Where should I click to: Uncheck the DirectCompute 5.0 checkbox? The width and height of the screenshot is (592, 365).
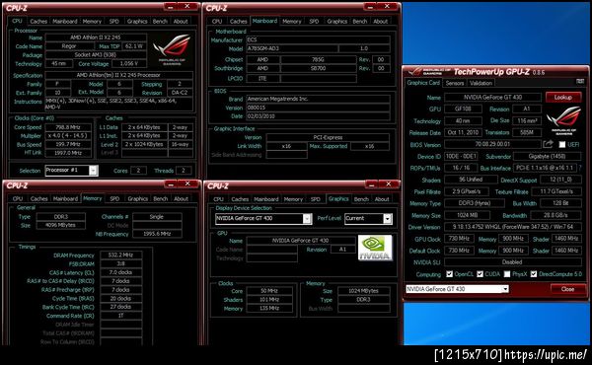534,274
